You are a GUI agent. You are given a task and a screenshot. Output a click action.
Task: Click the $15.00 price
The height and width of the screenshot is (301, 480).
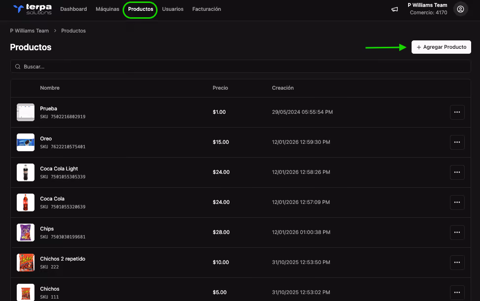click(221, 142)
